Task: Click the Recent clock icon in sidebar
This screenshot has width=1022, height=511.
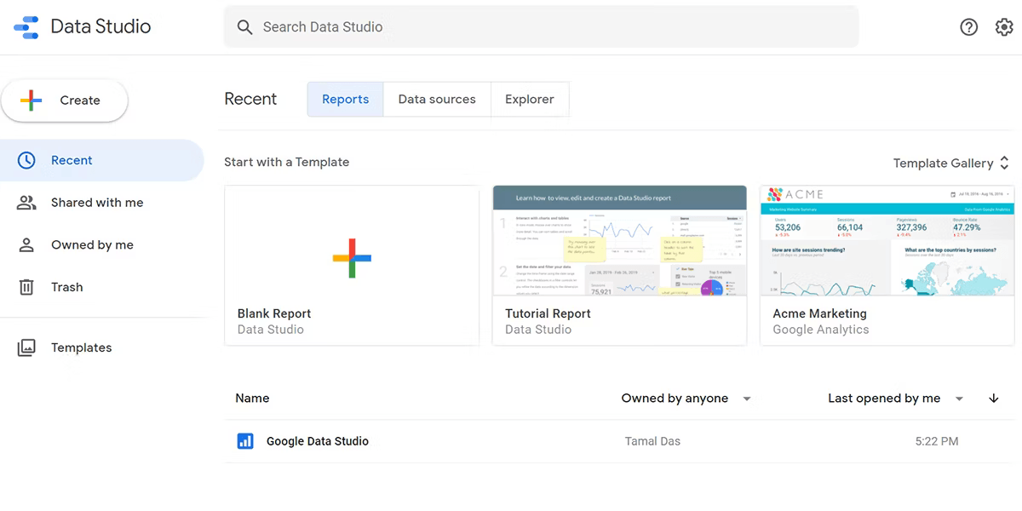Action: coord(26,160)
